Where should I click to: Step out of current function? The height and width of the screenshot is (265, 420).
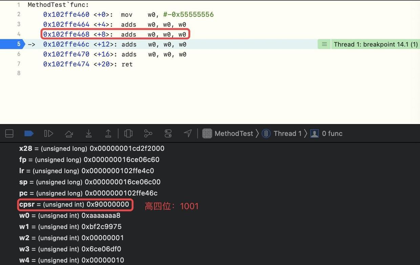tap(108, 134)
